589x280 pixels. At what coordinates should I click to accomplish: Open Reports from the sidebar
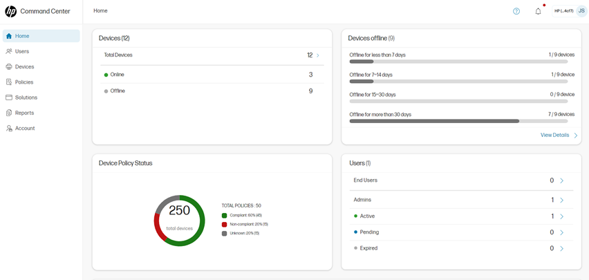pos(24,113)
